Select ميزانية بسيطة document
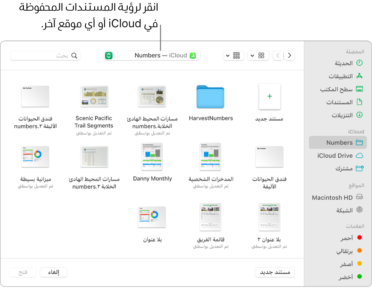Screen dimensions: 372x288 (x=35, y=157)
